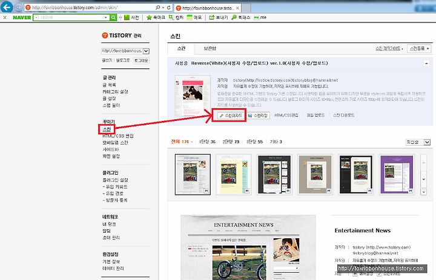Select 스킨 under 꾸미기 in sidebar
Screen dimensions: 436x280
[x=107, y=129]
